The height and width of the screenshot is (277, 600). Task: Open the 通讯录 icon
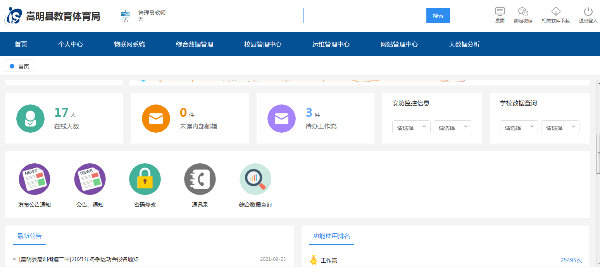(x=200, y=179)
